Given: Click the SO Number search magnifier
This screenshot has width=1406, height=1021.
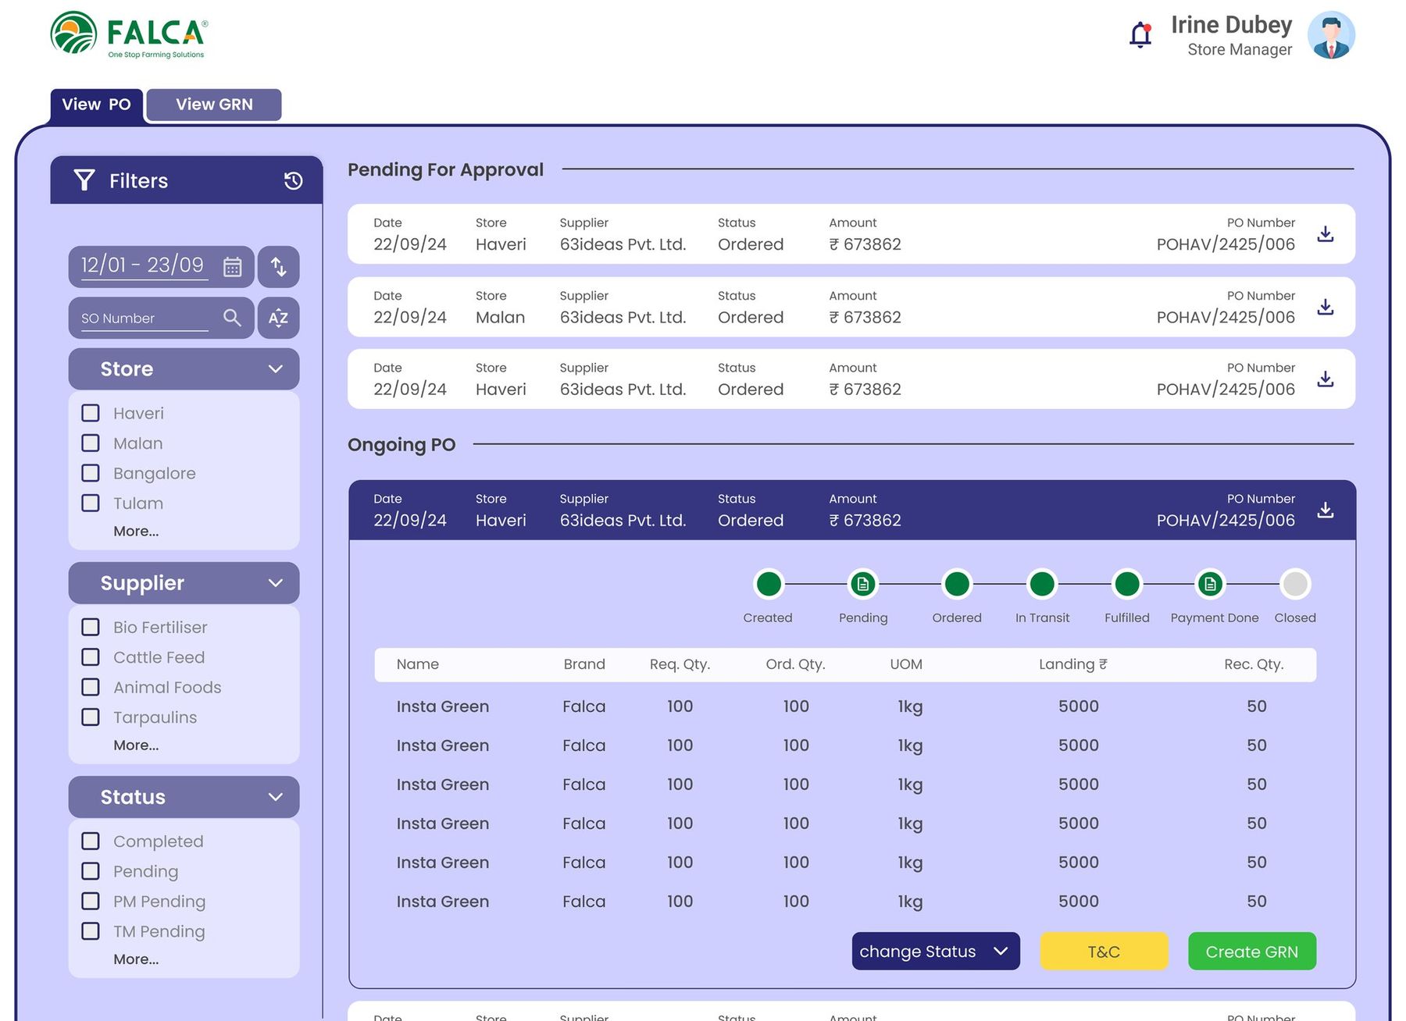Looking at the screenshot, I should 232,318.
